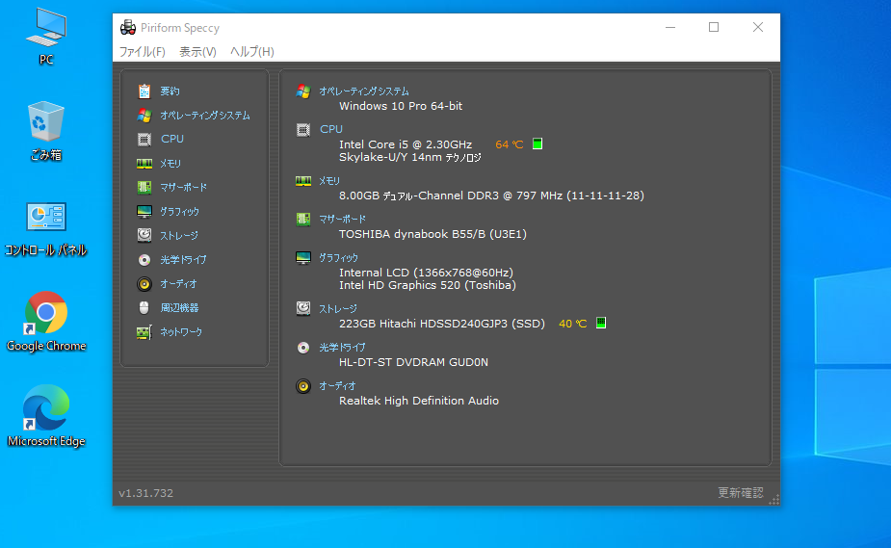Viewport: 891px width, 548px height.
Task: Click the window resize grip in corner
Action: coord(774,500)
